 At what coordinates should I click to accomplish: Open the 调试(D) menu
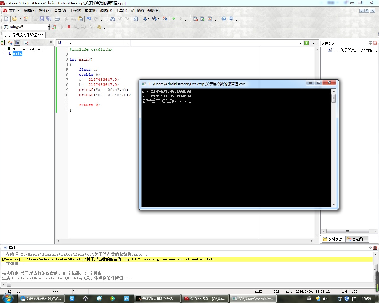point(106,11)
